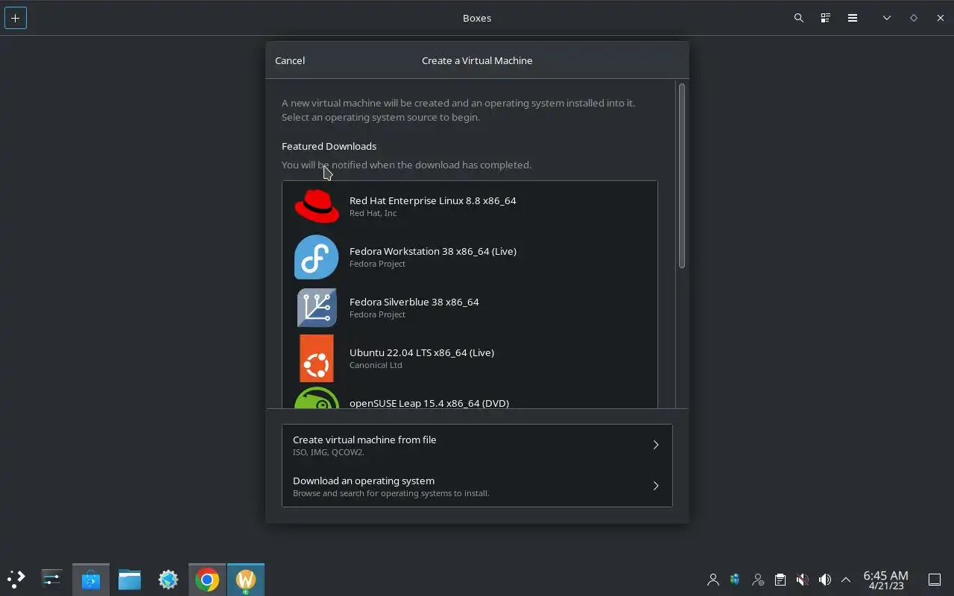
Task: Select the openSUSE logo icon
Action: pos(317,398)
